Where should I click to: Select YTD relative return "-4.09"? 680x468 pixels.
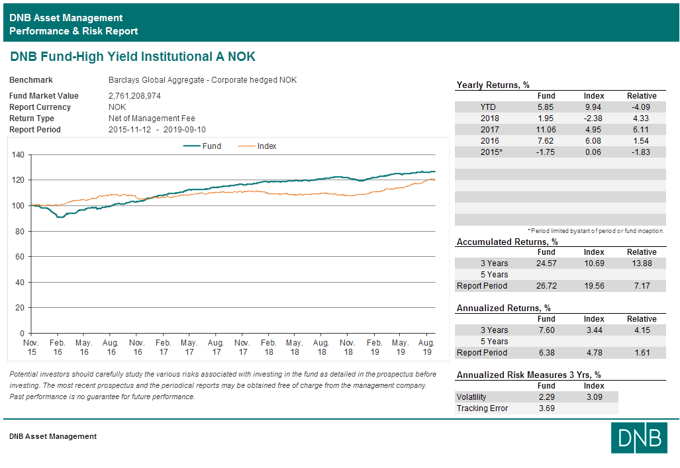(640, 107)
